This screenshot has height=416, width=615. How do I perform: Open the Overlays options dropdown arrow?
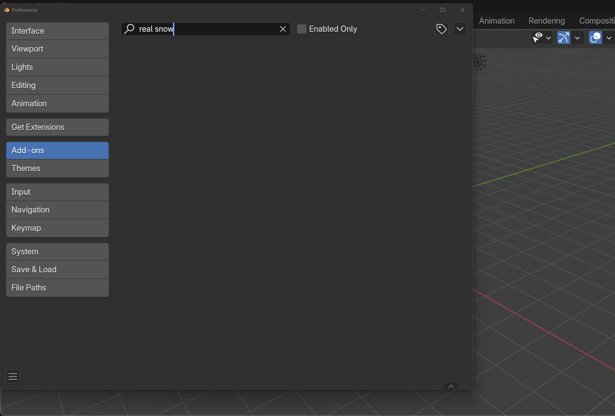[609, 38]
